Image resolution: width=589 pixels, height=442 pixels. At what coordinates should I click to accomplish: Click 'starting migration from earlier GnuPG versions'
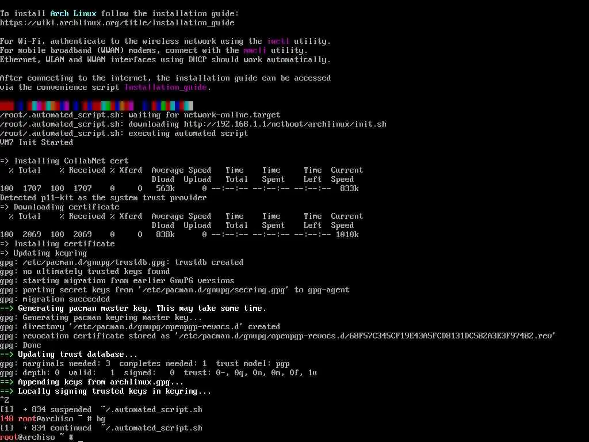click(117, 281)
